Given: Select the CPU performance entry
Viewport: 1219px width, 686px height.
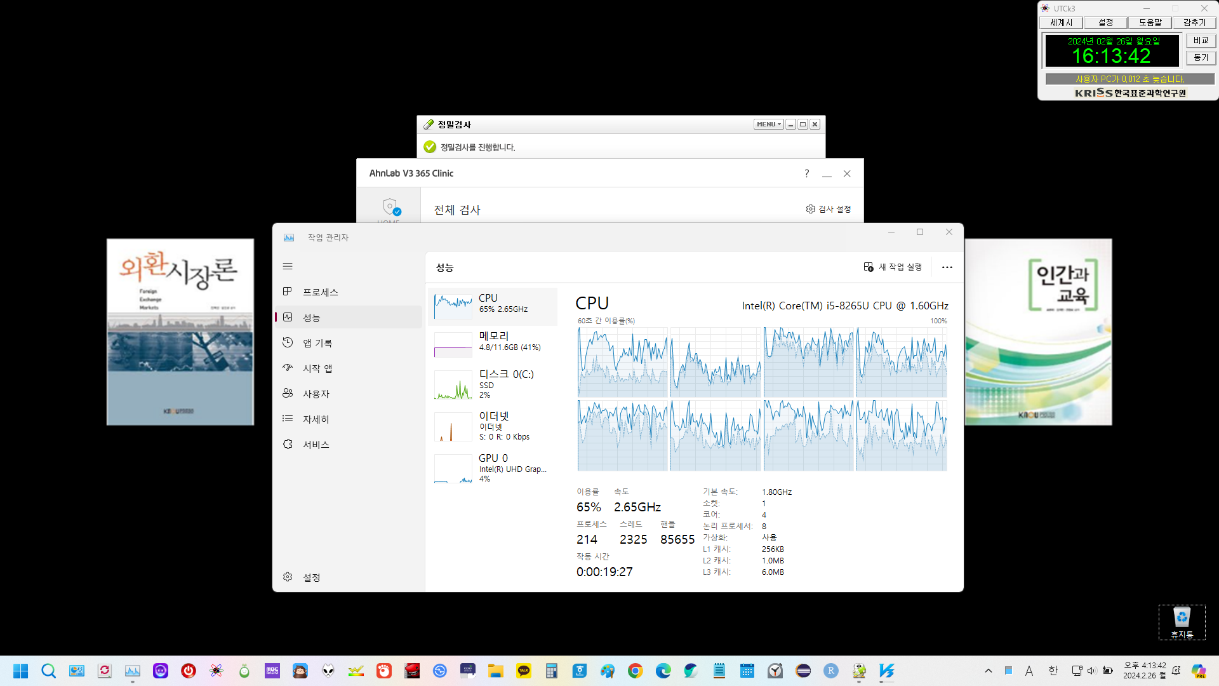Looking at the screenshot, I should click(493, 306).
